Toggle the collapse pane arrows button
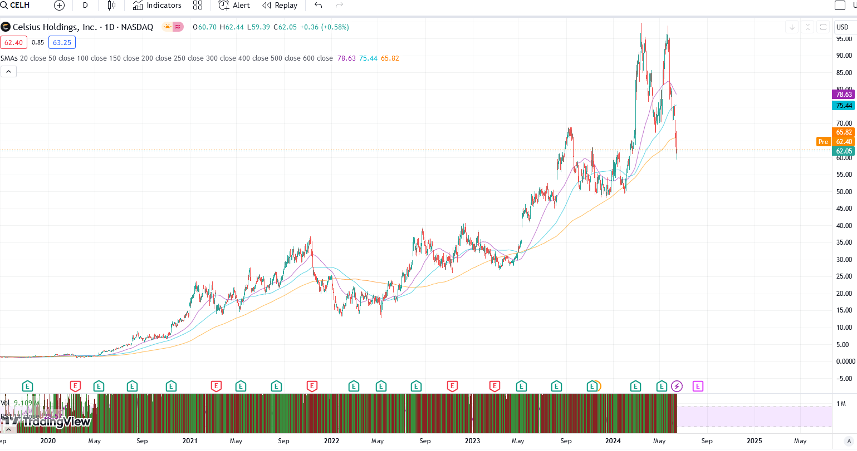This screenshot has height=451, width=857. (807, 27)
